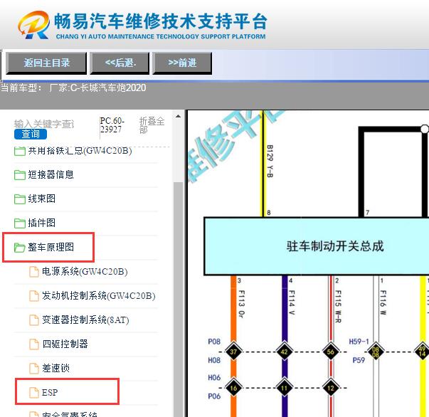
Task: Click connector node 08 near H59-1
Action: 376,352
